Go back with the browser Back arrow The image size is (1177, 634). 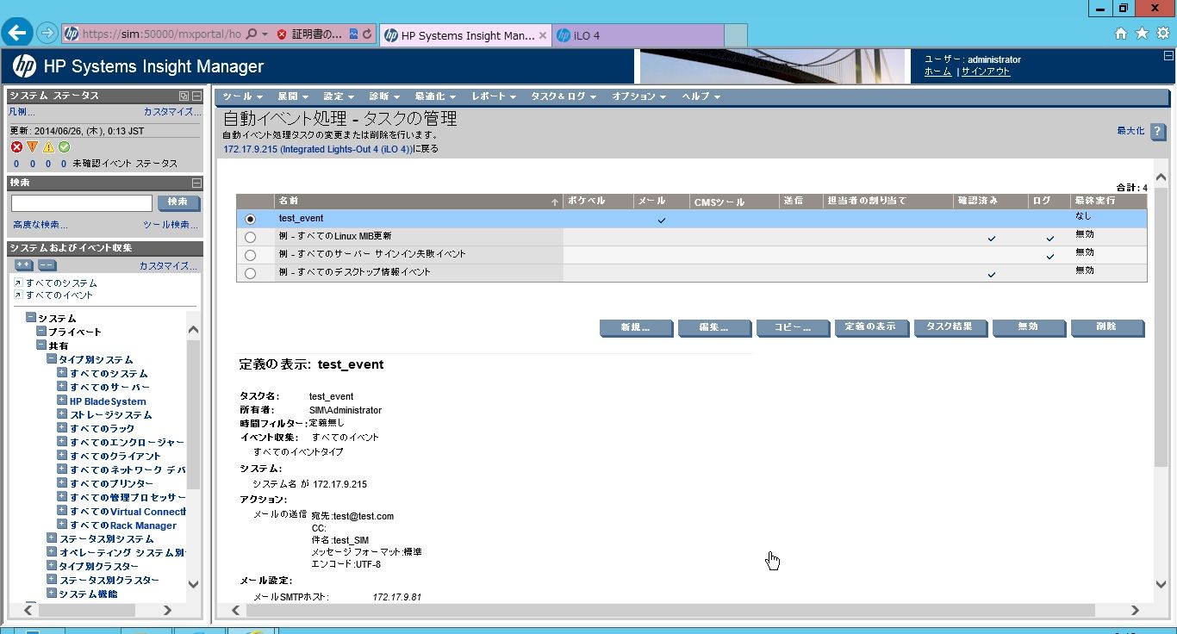pos(18,34)
